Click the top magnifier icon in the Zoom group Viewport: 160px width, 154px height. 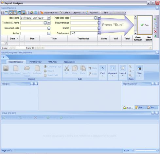coord(130,67)
